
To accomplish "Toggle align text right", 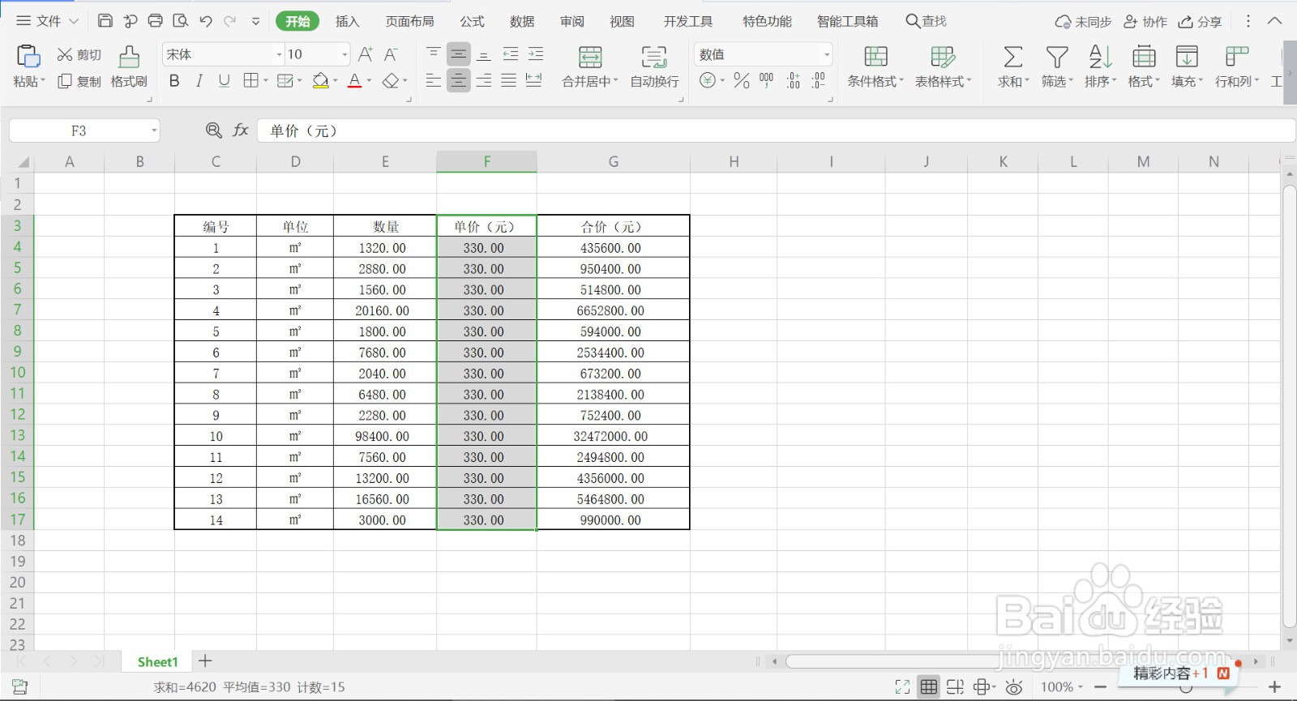I will tap(484, 80).
